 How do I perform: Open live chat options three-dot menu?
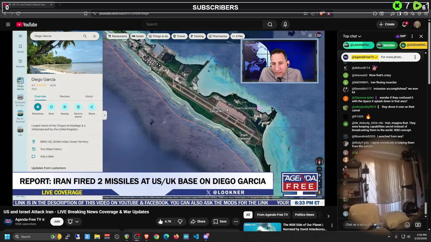(x=412, y=36)
